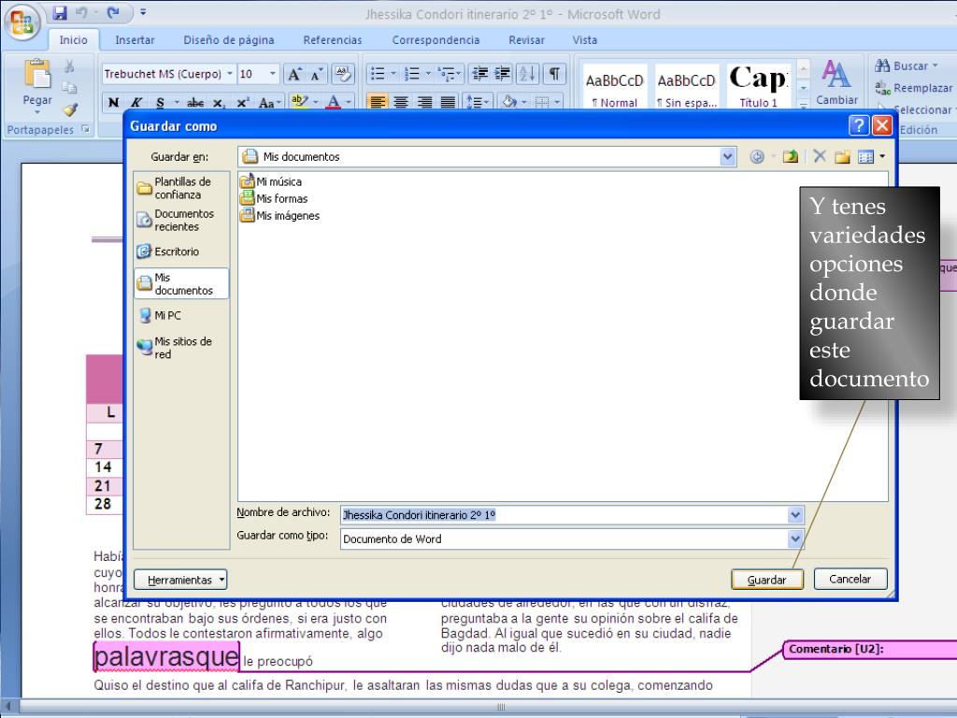Viewport: 957px width, 718px height.
Task: Open the line spacing dropdown
Action: click(478, 101)
